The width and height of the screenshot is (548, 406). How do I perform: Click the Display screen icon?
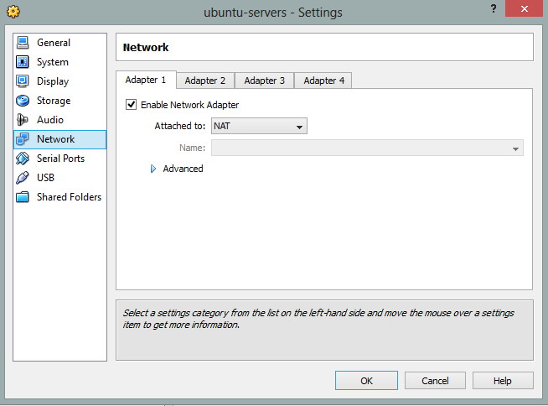pyautogui.click(x=23, y=81)
